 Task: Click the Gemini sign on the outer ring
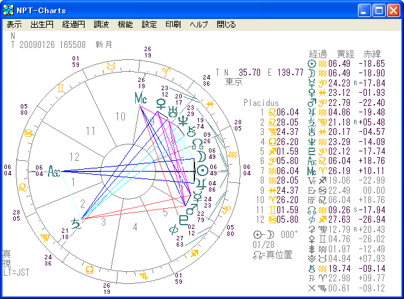(61, 88)
